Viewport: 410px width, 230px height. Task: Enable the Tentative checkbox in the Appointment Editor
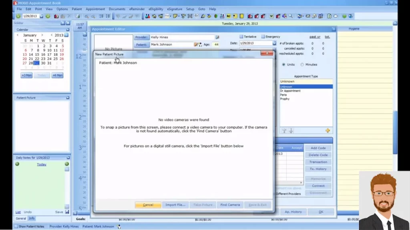pyautogui.click(x=241, y=37)
